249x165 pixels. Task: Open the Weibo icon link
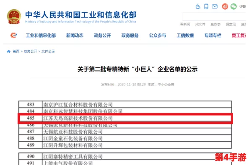(x=225, y=7)
